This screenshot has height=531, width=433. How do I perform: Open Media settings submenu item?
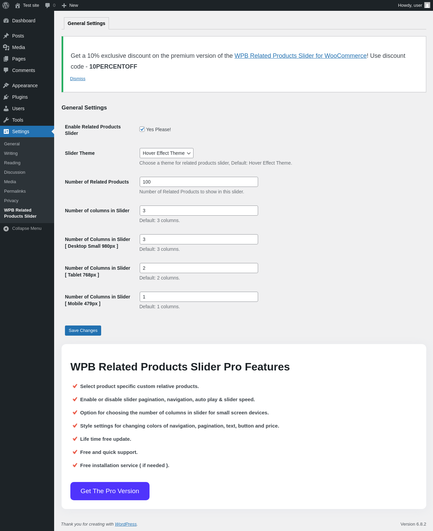coord(10,182)
